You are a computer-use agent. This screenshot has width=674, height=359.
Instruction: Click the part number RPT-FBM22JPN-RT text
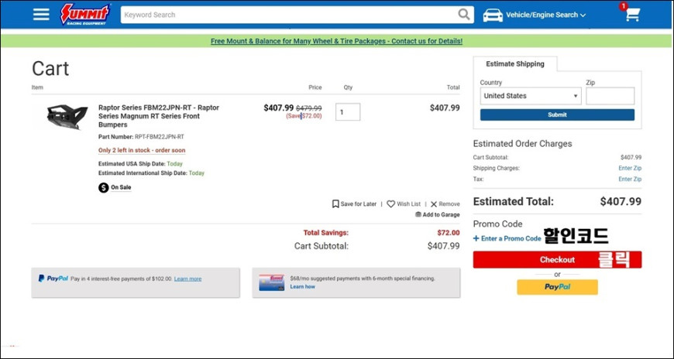(160, 137)
